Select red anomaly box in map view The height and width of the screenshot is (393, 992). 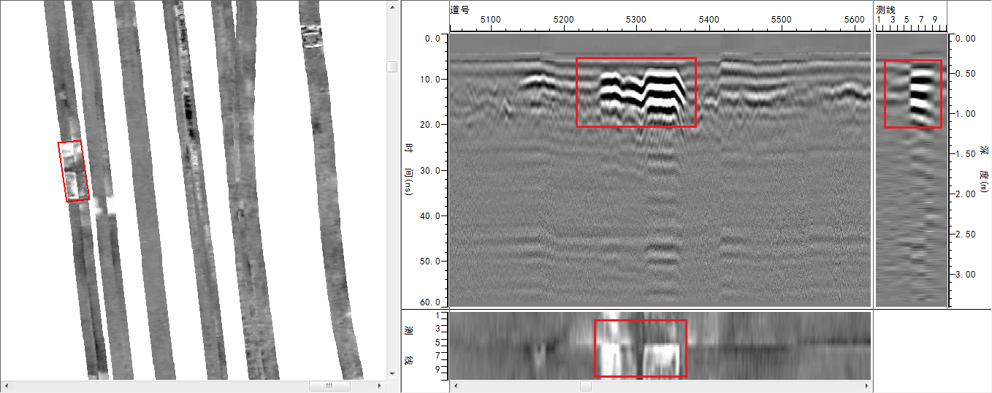click(73, 172)
